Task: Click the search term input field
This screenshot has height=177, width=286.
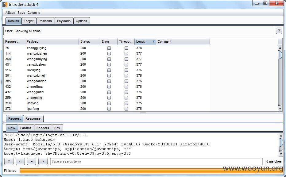Action: (157, 161)
